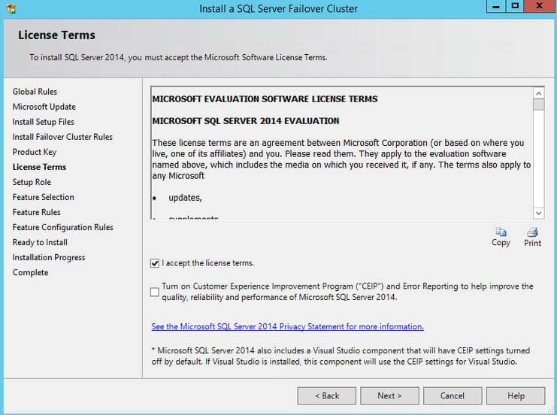This screenshot has height=415, width=557.
Task: Open the SQL Server 2014 Privacy Statement link
Action: (287, 326)
